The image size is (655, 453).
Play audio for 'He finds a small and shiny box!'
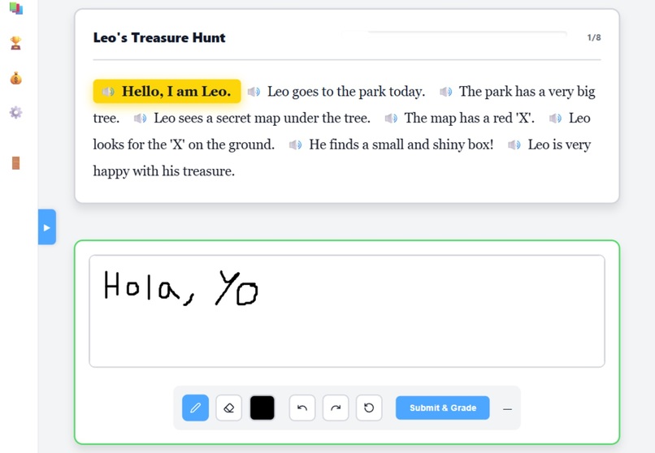[x=295, y=145]
